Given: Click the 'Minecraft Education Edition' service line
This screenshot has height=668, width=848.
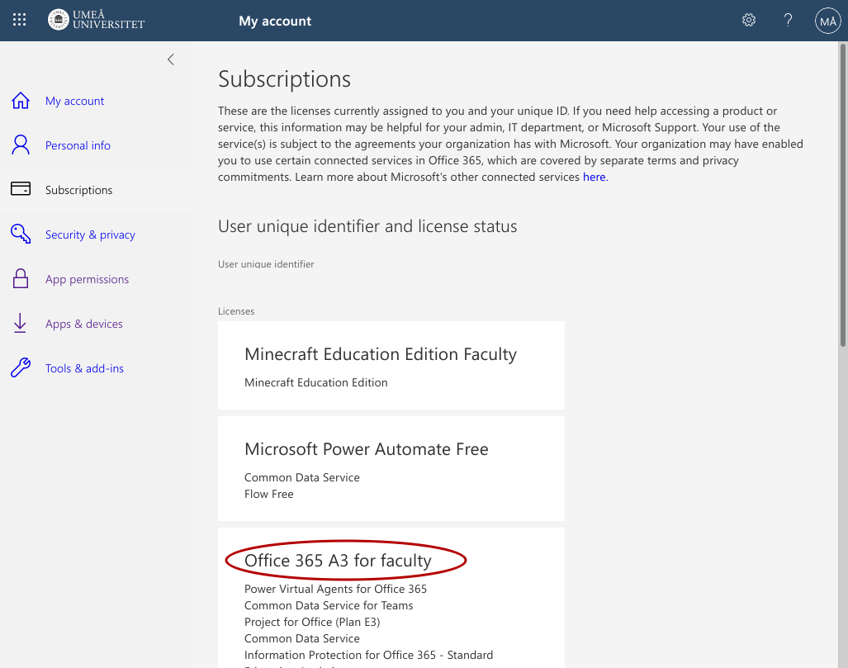Looking at the screenshot, I should pos(316,382).
